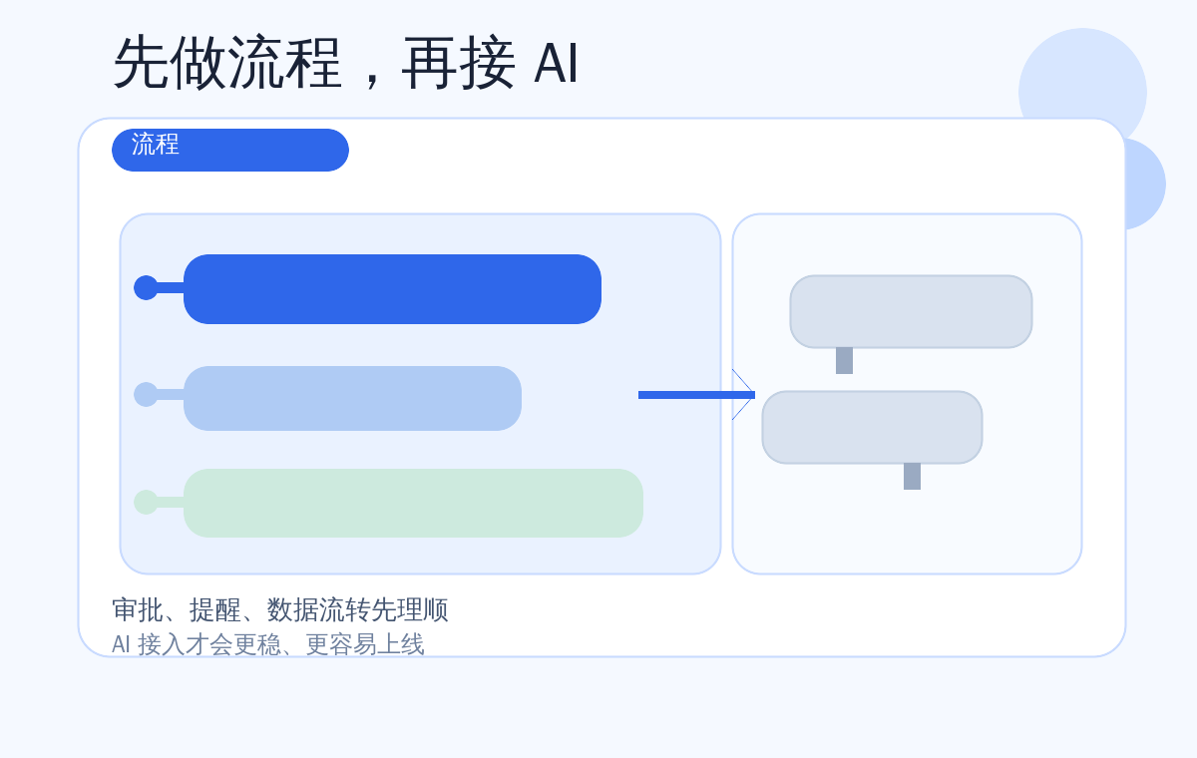This screenshot has height=758, width=1197.
Task: Select the lower gray speech bubble
Action: (x=872, y=427)
